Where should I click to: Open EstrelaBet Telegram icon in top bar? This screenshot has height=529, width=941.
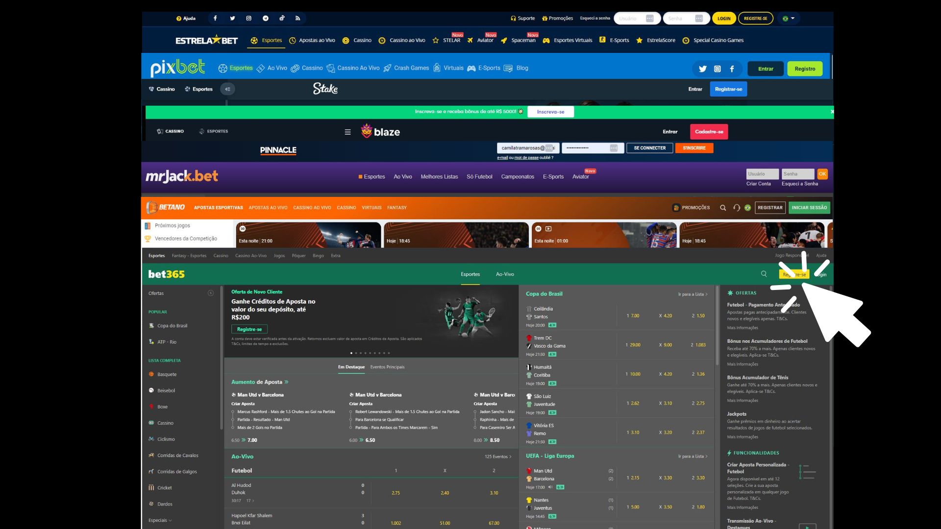pyautogui.click(x=266, y=18)
